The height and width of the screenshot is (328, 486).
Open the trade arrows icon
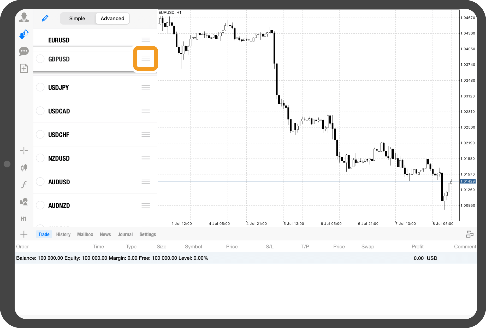coord(24,34)
